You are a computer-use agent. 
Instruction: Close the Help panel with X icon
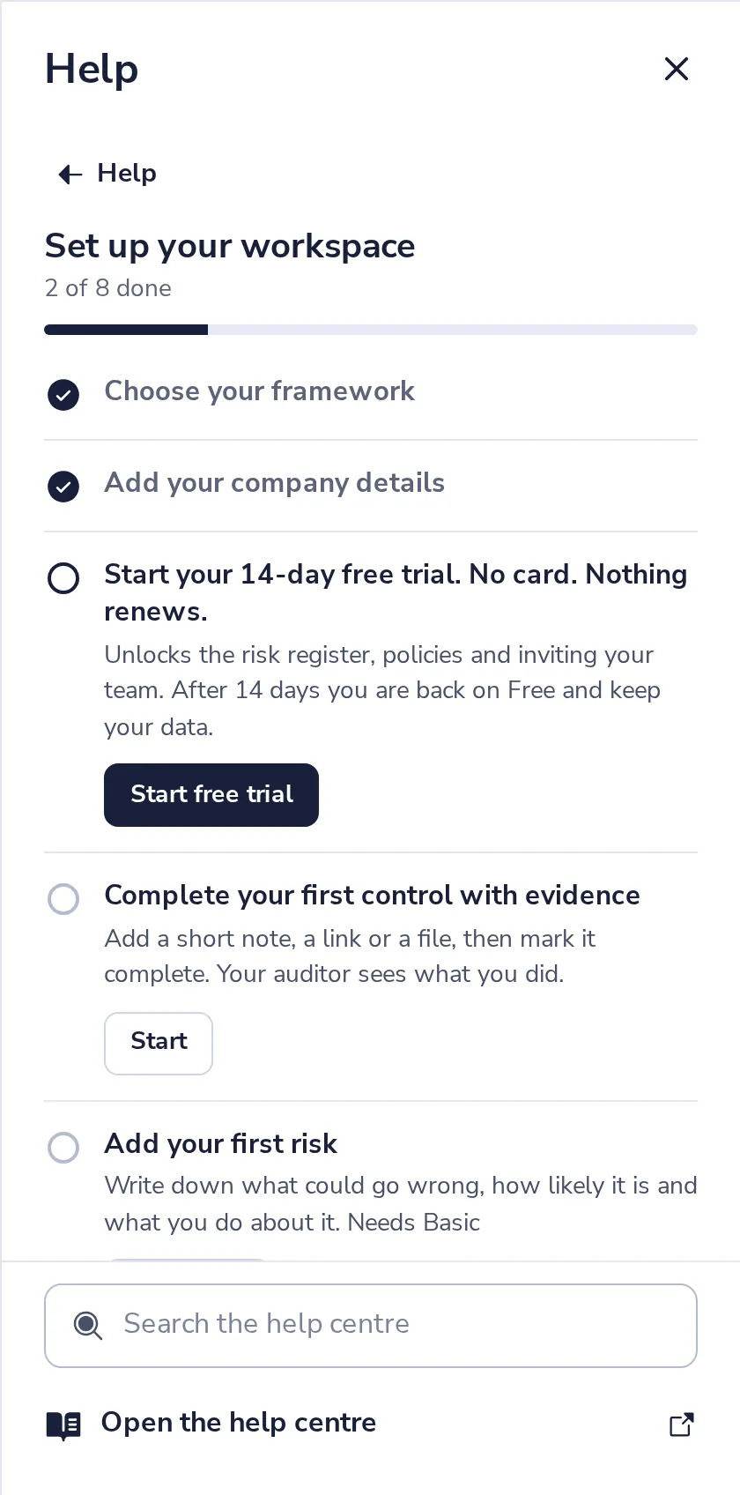tap(676, 69)
